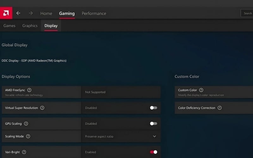The height and width of the screenshot is (158, 253).
Task: Enable the Virtual Super Resolution toggle
Action: point(153,108)
